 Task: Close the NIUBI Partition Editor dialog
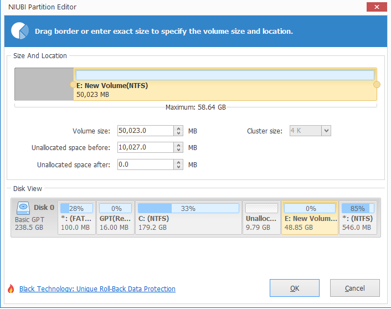click(x=377, y=7)
